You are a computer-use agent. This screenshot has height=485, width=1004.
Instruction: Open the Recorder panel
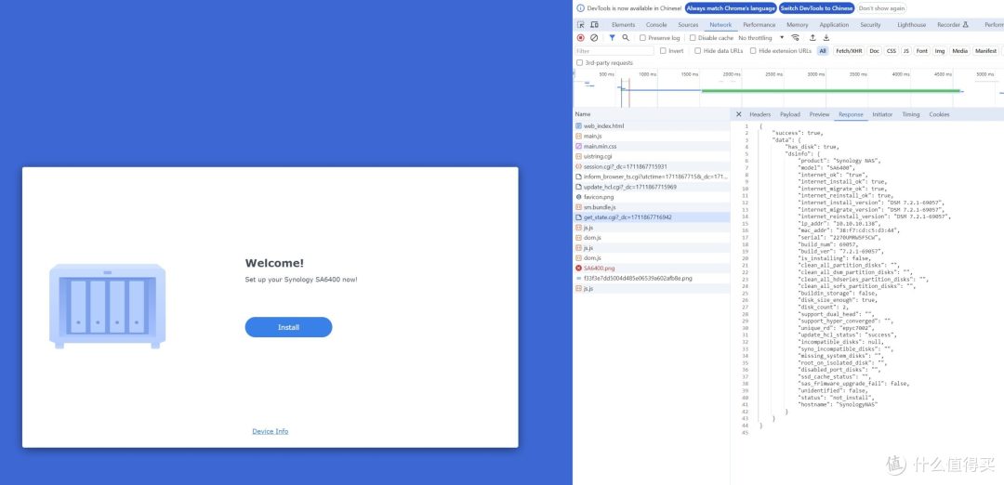[952, 25]
